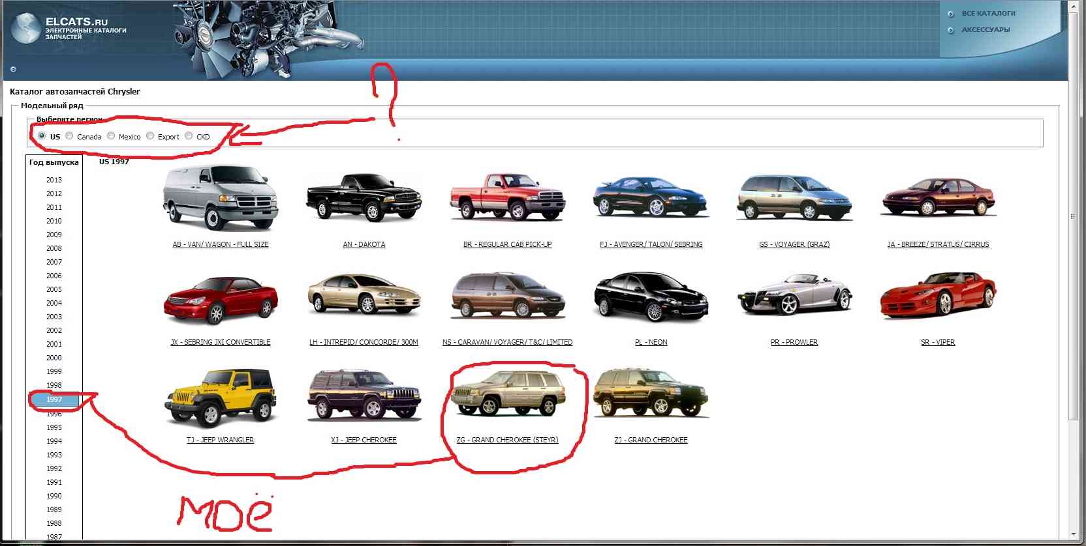Open the PL Neon black car thumbnail

pos(651,298)
